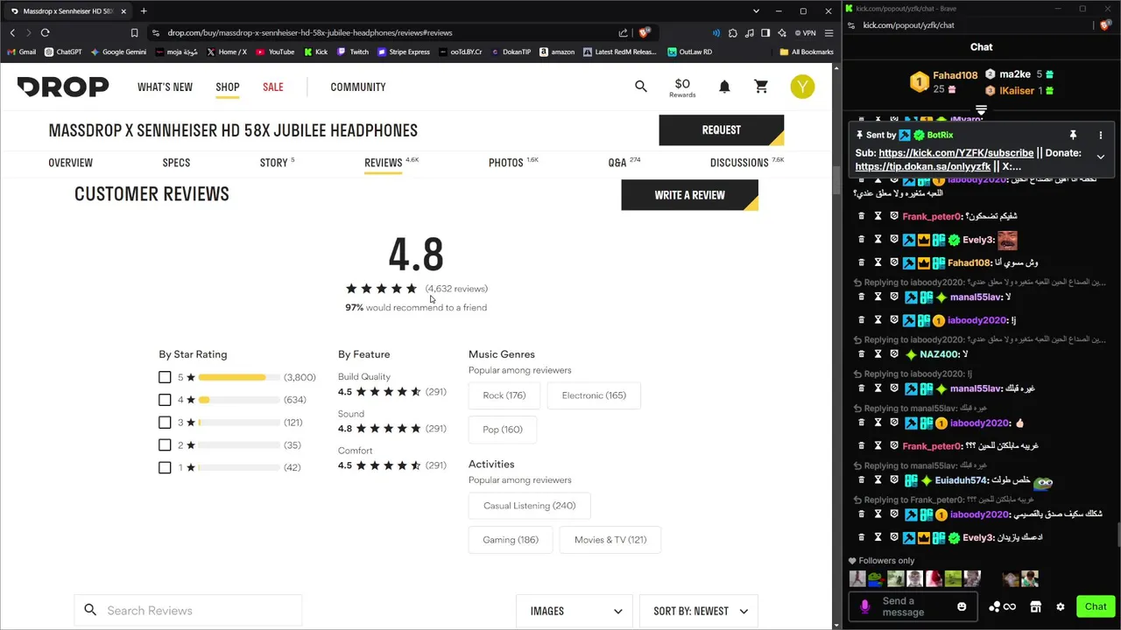Open the COMMUNITY menu link
This screenshot has width=1121, height=630.
pyautogui.click(x=358, y=87)
